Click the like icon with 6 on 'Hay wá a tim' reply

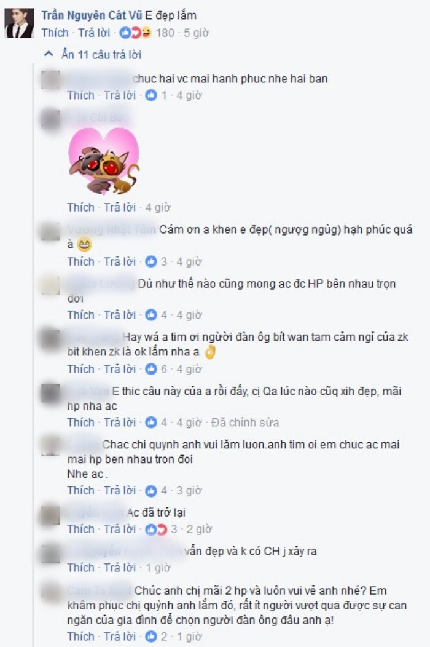(x=151, y=369)
